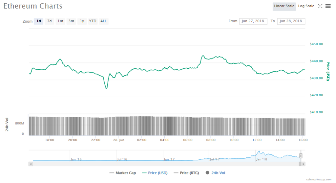The image size is (336, 183).
Task: Toggle the 24h Vol legend series
Action: point(216,173)
